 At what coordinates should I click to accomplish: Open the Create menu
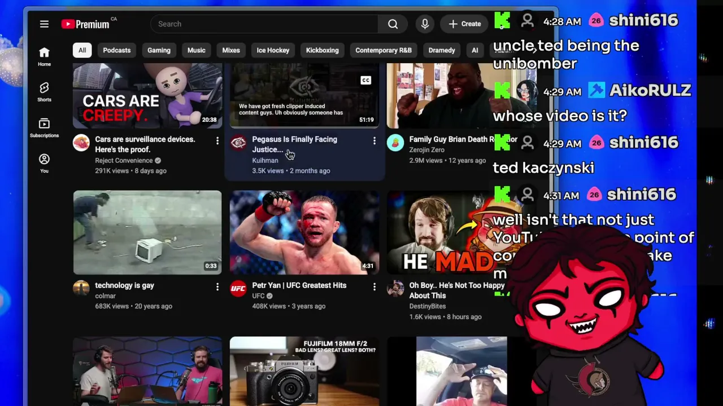(x=465, y=24)
